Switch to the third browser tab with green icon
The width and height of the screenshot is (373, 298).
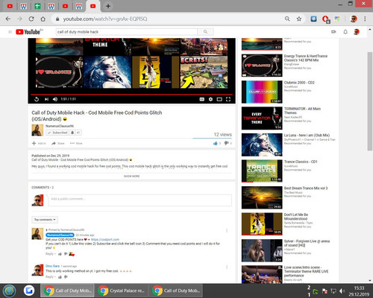tap(37, 6)
